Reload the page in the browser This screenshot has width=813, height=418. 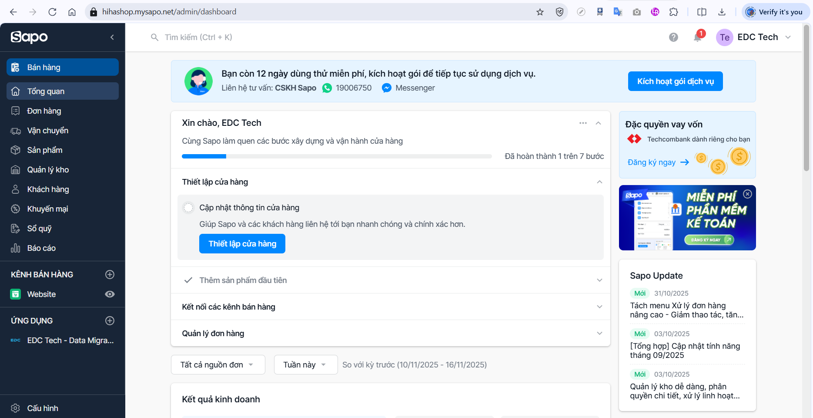click(x=52, y=12)
